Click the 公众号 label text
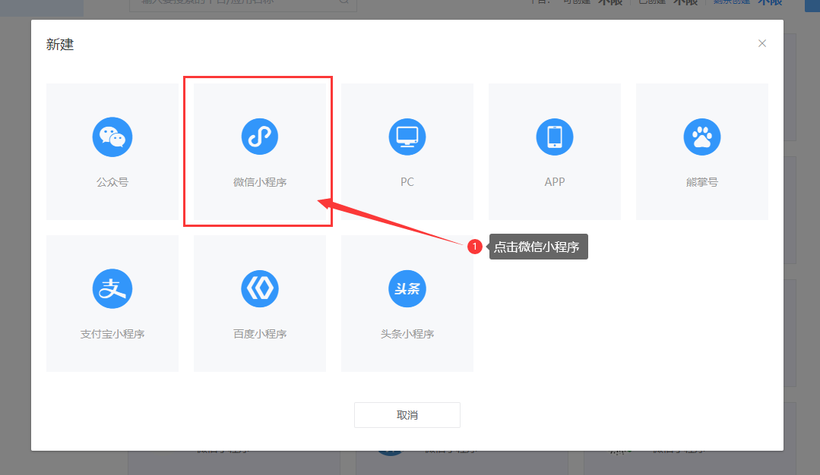The image size is (820, 475). pyautogui.click(x=112, y=182)
